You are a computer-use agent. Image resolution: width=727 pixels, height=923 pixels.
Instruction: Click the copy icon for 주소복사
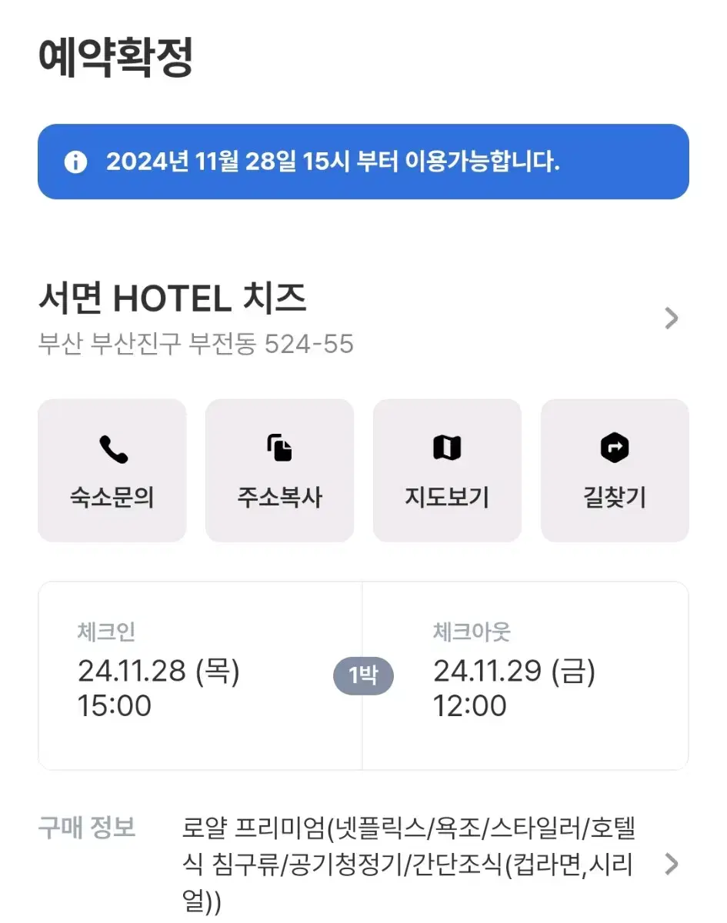(280, 448)
